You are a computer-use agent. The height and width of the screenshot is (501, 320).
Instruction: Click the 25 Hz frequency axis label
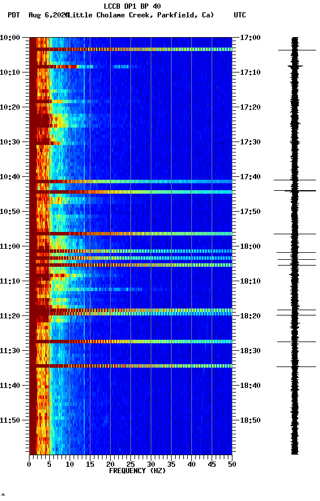point(130,465)
